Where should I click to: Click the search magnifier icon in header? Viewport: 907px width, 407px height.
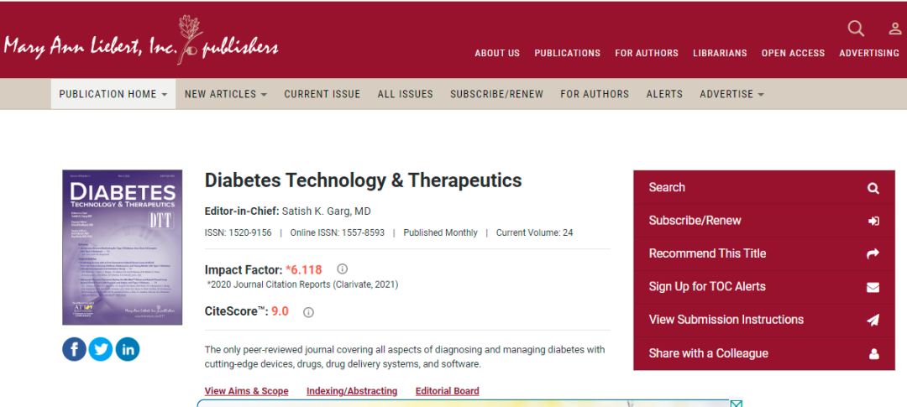(856, 29)
